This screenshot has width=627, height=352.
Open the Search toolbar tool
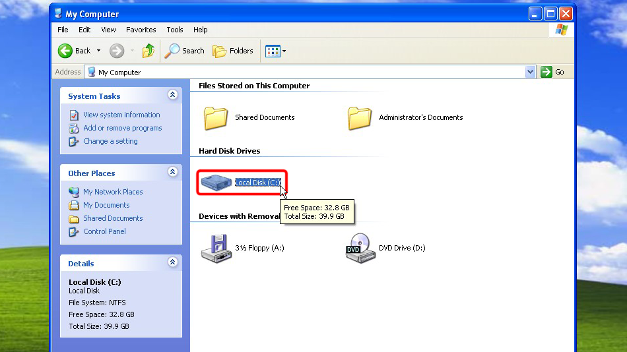(185, 51)
